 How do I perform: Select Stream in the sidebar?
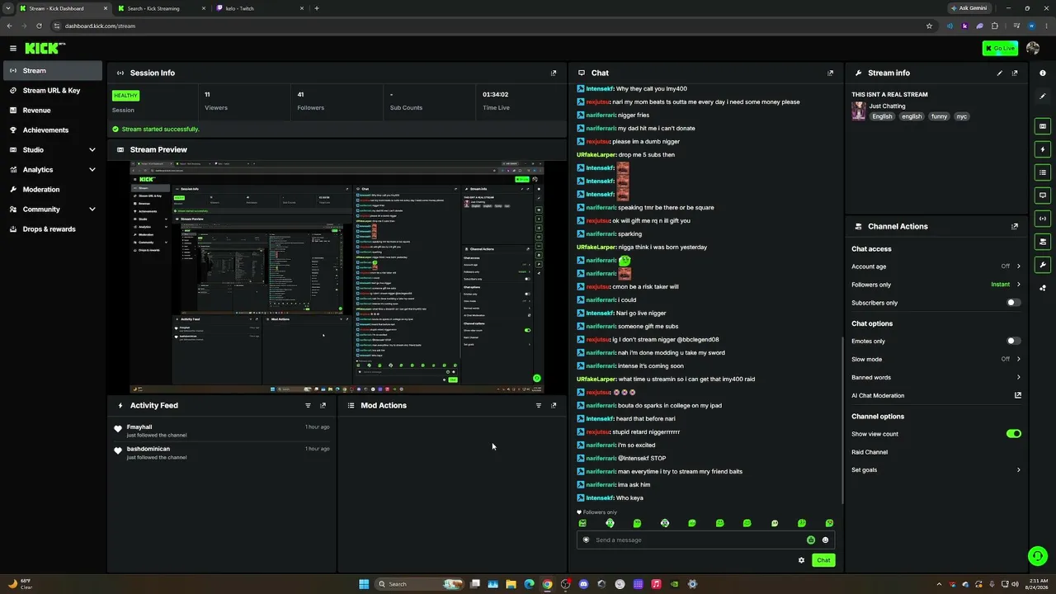(x=53, y=71)
